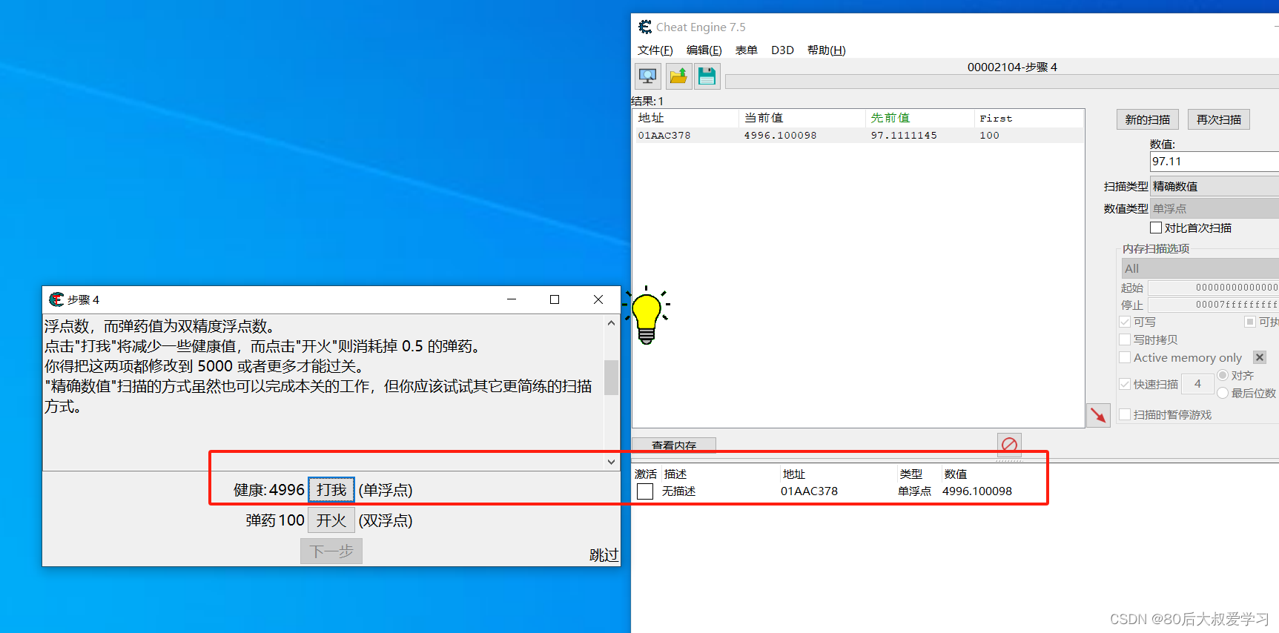Open the 表单 menu
1279x633 pixels.
(747, 50)
